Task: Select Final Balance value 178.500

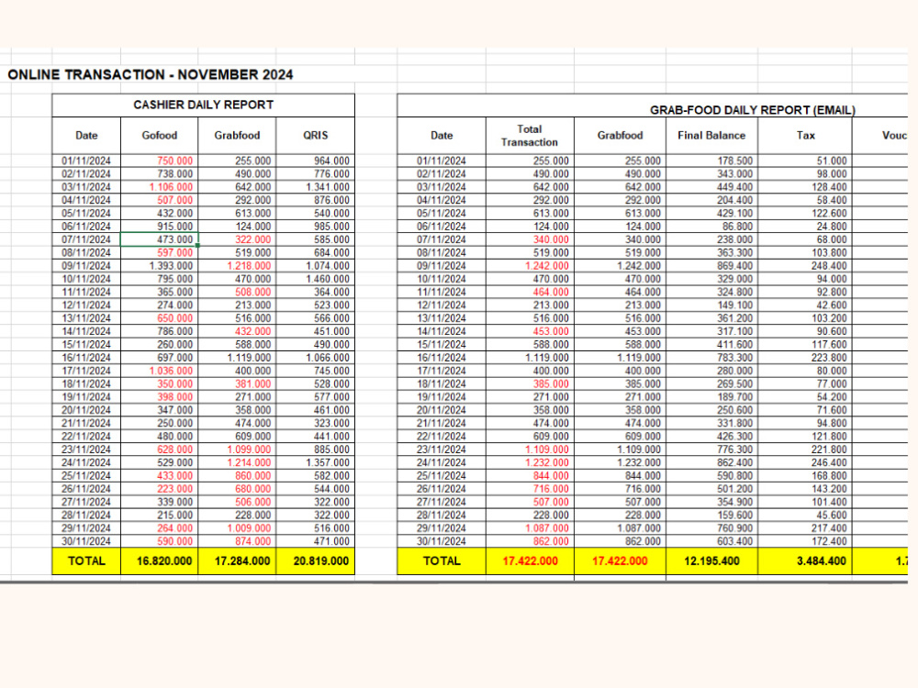Action: [735, 161]
